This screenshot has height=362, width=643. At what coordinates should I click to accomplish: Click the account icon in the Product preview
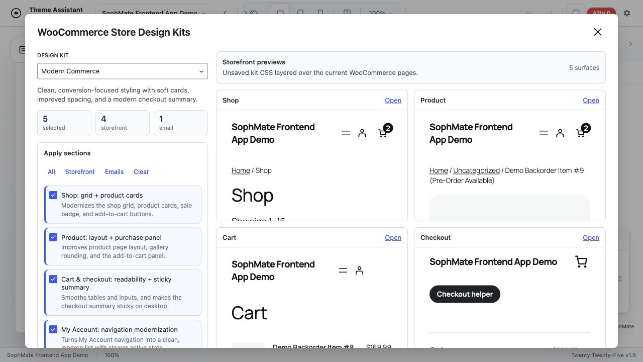click(x=560, y=133)
